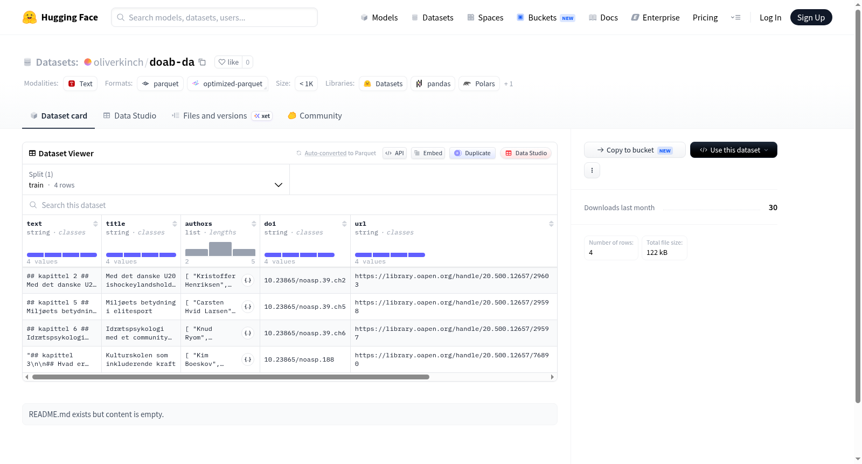Image resolution: width=862 pixels, height=464 pixels.
Task: Click the like count number
Action: [247, 62]
